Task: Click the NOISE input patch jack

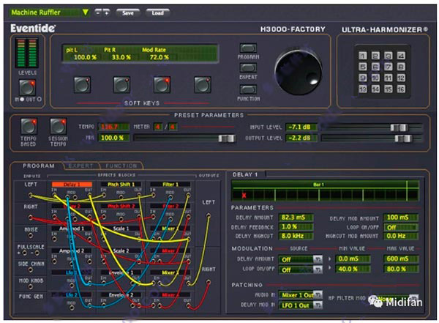Action: [x=31, y=236]
